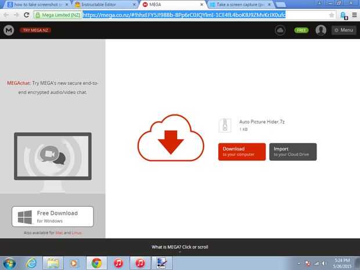Viewport: 360px width, 270px height.
Task: Switch to the how to take screenshot tab
Action: coord(38,5)
